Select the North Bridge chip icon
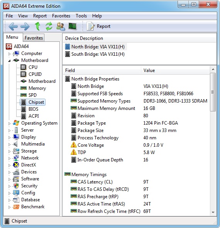The width and height of the screenshot is (220, 228). coord(68,47)
